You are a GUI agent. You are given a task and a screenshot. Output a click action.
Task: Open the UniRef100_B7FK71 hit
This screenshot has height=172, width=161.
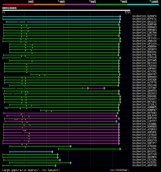click(144, 19)
